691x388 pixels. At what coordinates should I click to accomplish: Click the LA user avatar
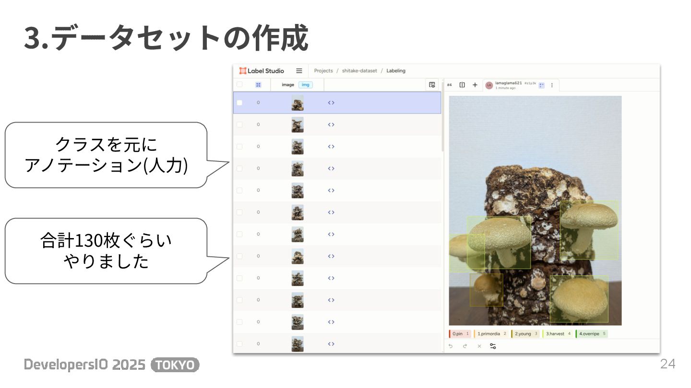coord(489,85)
